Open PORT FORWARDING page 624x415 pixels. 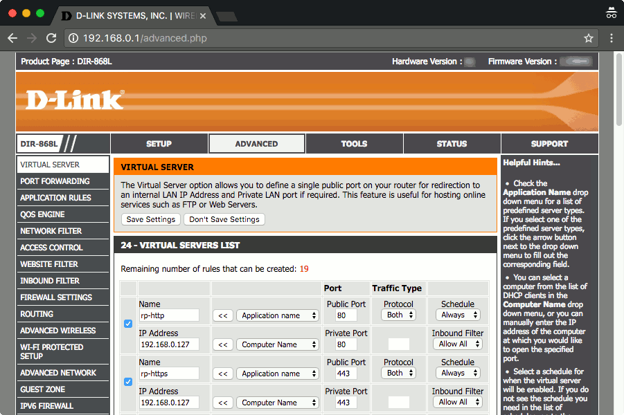tap(63, 181)
